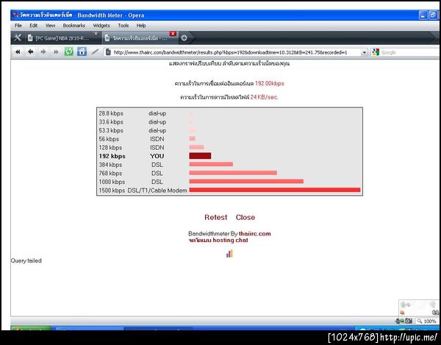Click the '28.8 kbps' label

click(x=111, y=113)
